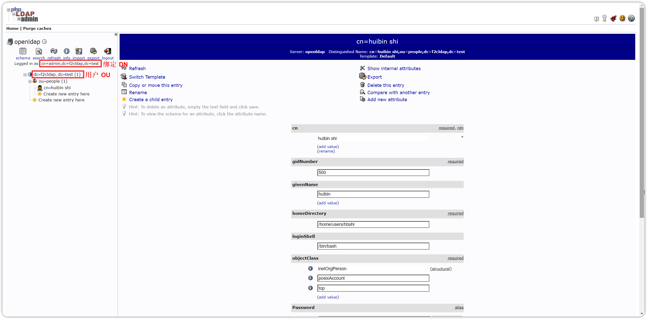Click add value under givenName

[x=328, y=203]
